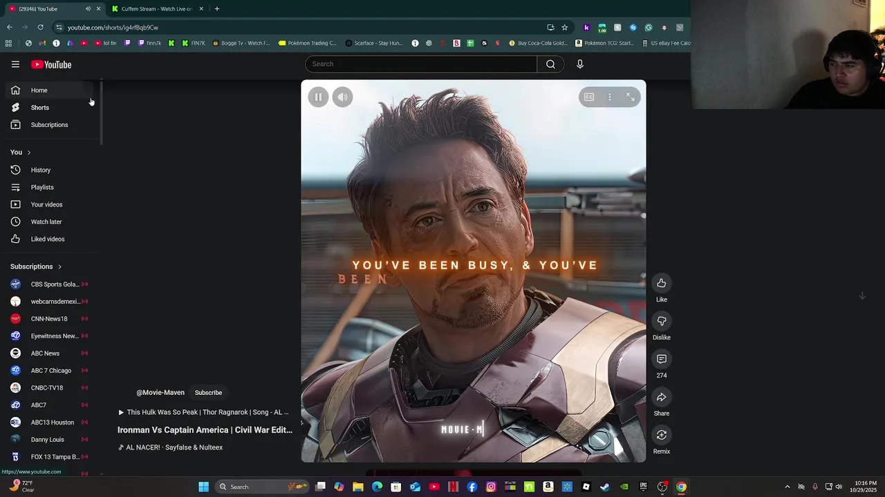
Task: Pause the Shorts video
Action: [x=318, y=97]
